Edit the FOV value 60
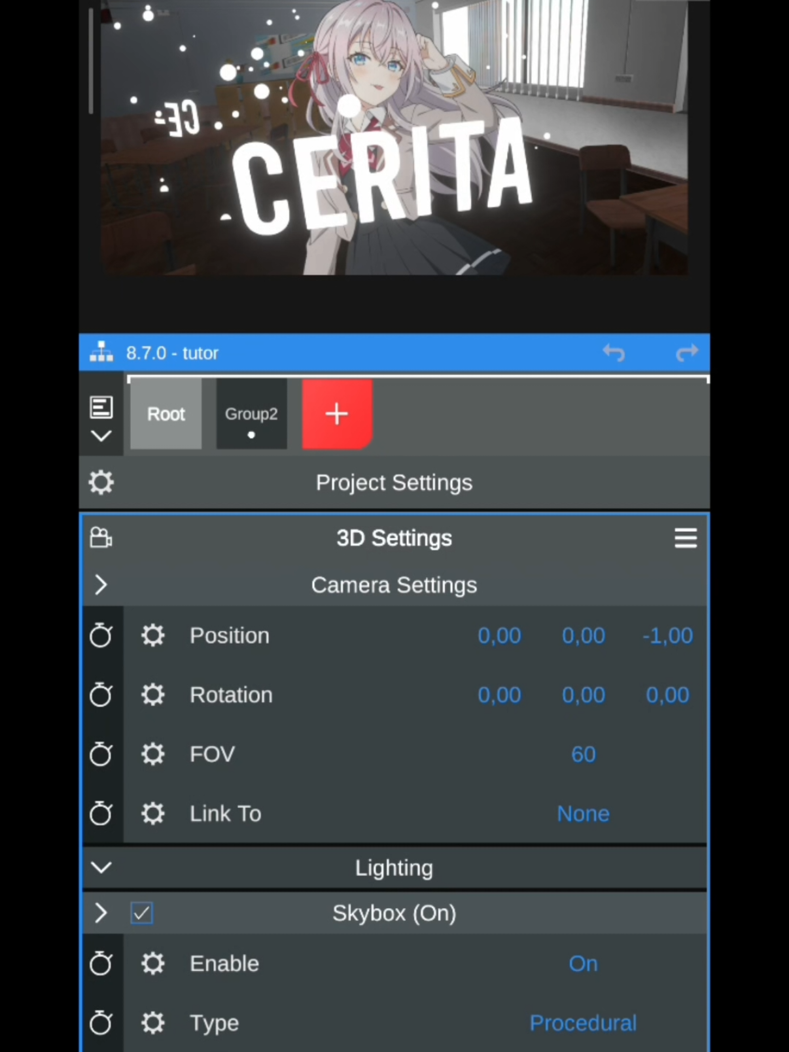 click(x=584, y=754)
